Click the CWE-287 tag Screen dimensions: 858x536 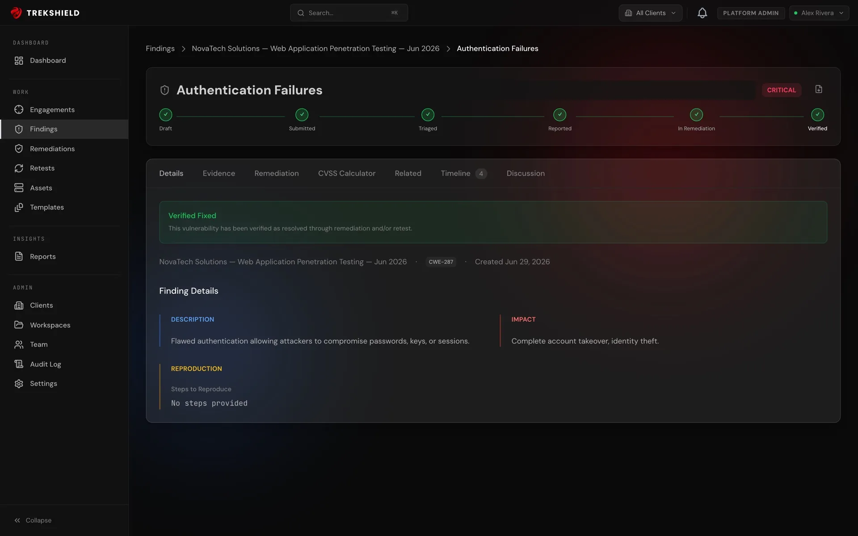tap(441, 262)
